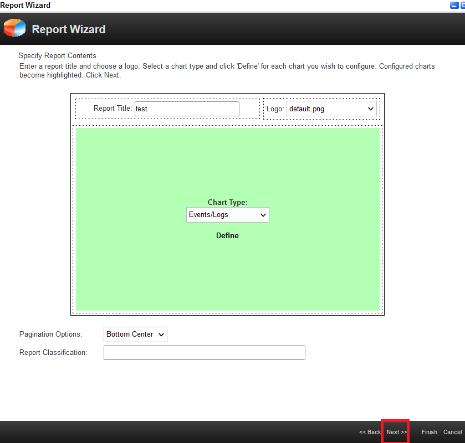The image size is (465, 443).
Task: Click the 'Report Classification:' label
Action: (x=53, y=352)
